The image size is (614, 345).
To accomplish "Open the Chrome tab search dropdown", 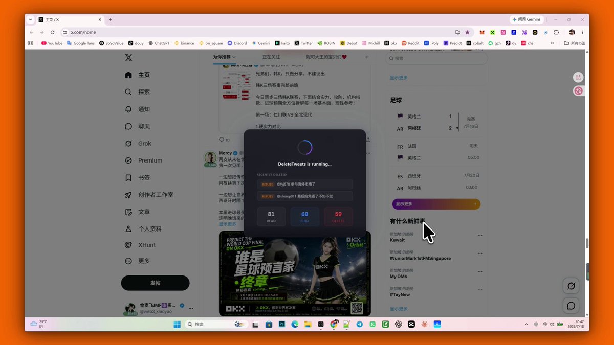I will 30,19.
